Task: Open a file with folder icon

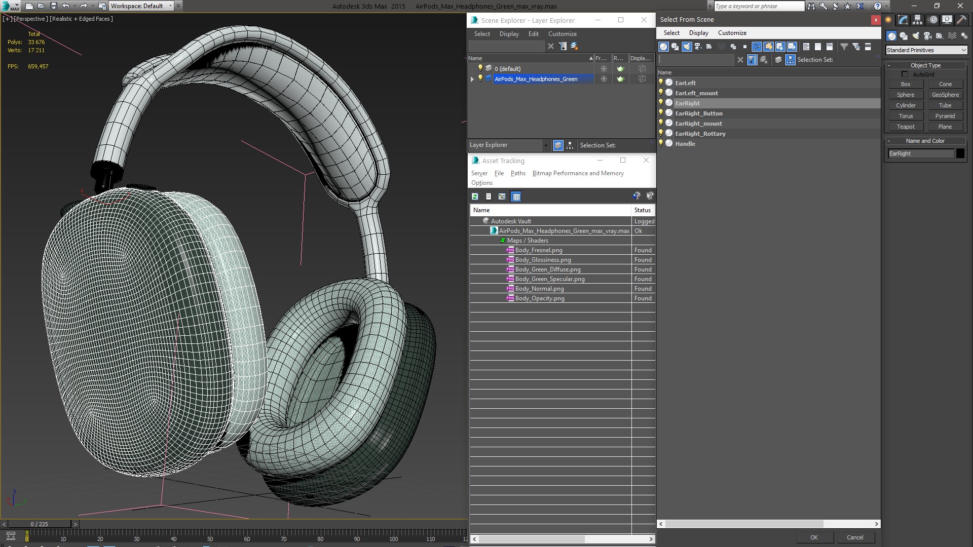Action: coord(42,6)
